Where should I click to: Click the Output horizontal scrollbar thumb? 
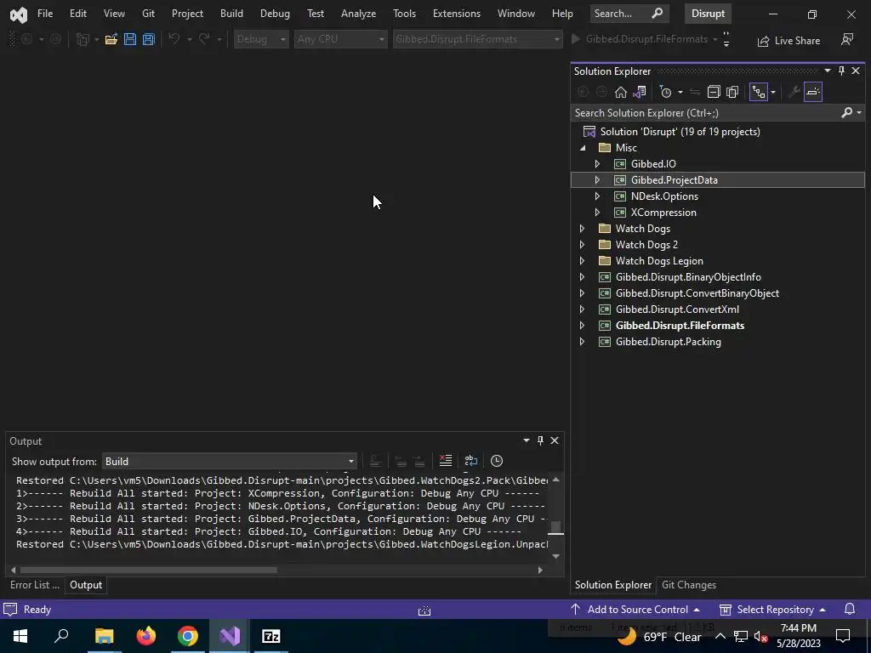coord(148,570)
